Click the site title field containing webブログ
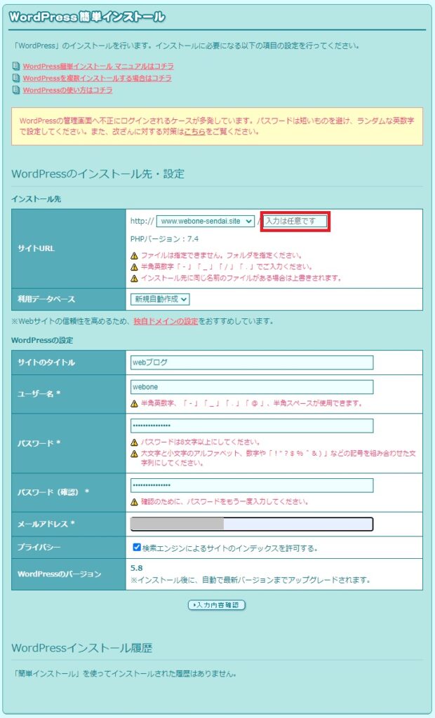The width and height of the screenshot is (435, 718). point(252,363)
